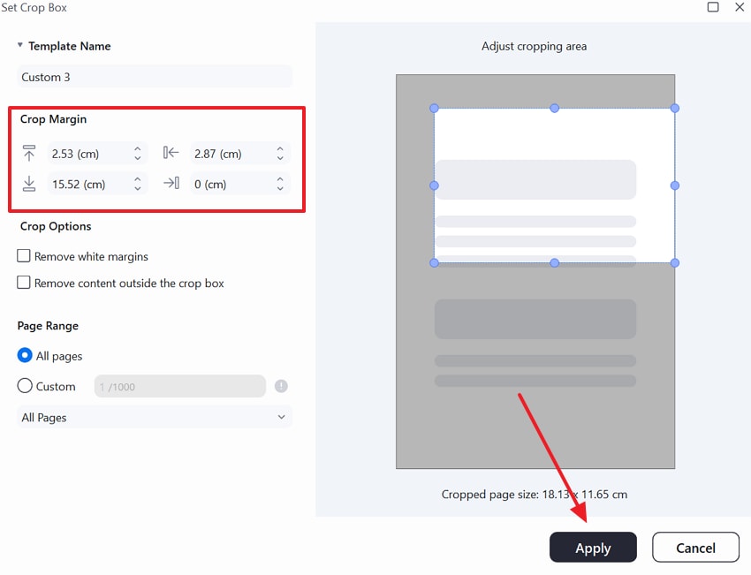Click the left margin icon
Screen dimensions: 751x575
click(x=171, y=153)
